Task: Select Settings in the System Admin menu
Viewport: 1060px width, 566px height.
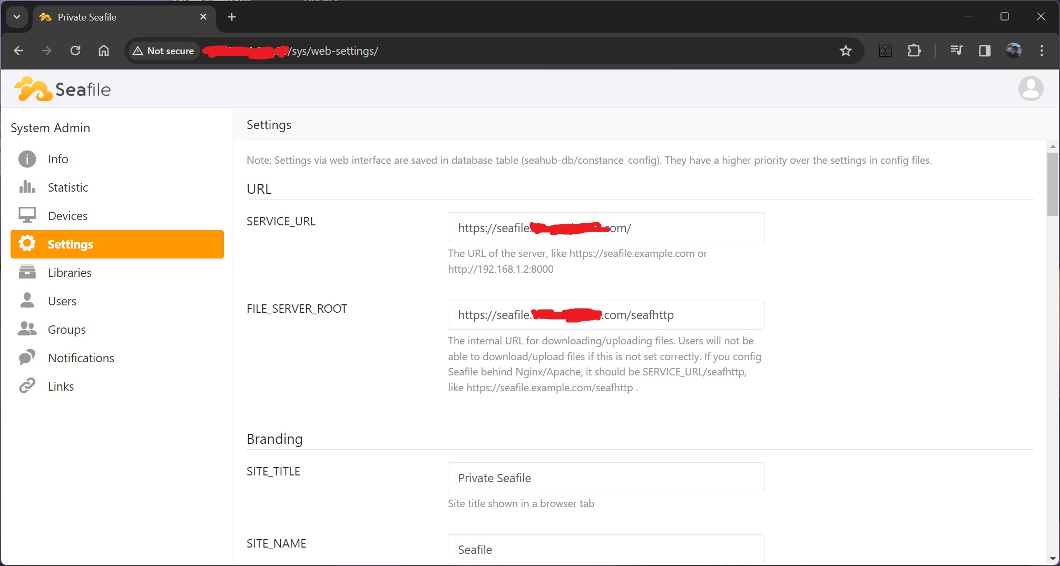Action: point(70,243)
